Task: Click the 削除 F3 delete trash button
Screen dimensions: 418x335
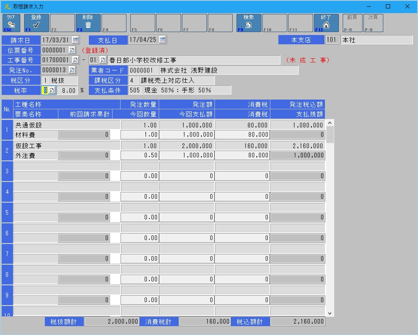Action: [x=88, y=23]
